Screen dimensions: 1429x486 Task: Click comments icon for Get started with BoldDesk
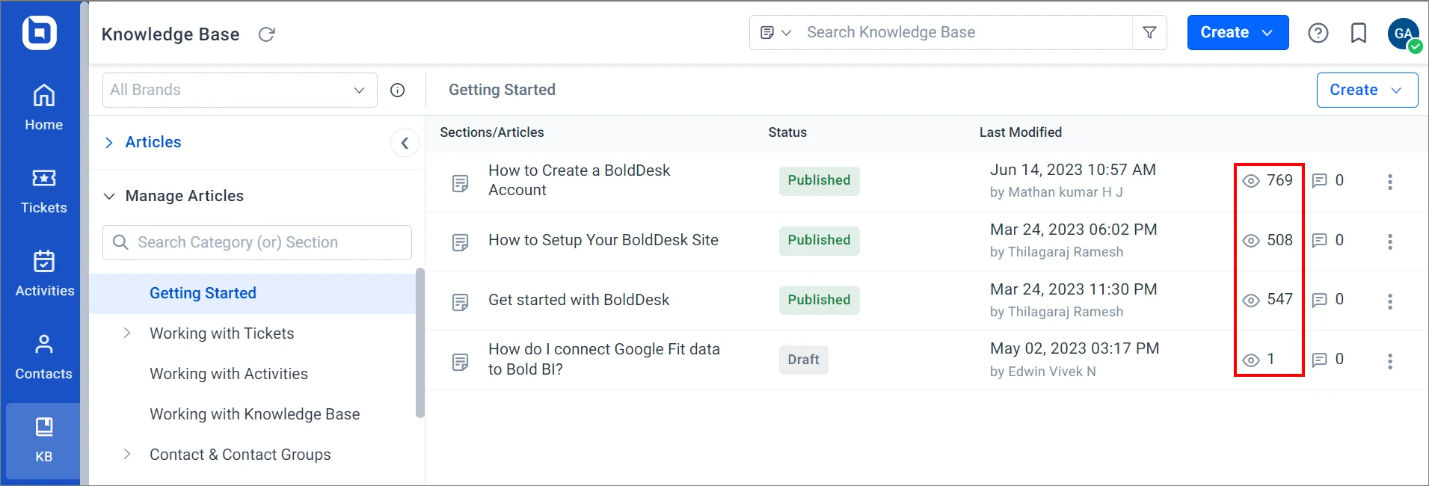pyautogui.click(x=1320, y=301)
